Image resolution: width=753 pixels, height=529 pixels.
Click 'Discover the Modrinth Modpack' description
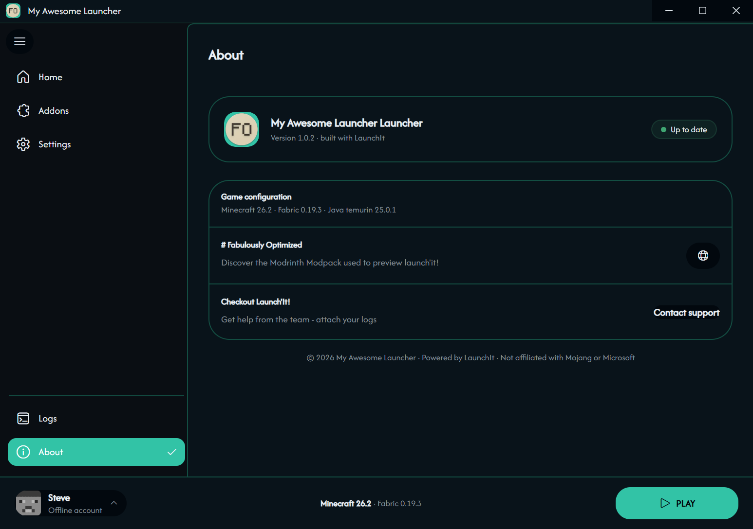pos(330,263)
